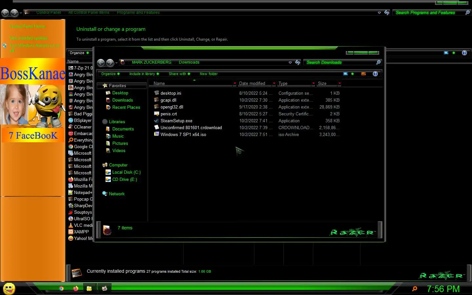Go forward in the Downloads window
Image resolution: width=472 pixels, height=295 pixels.
[110, 63]
